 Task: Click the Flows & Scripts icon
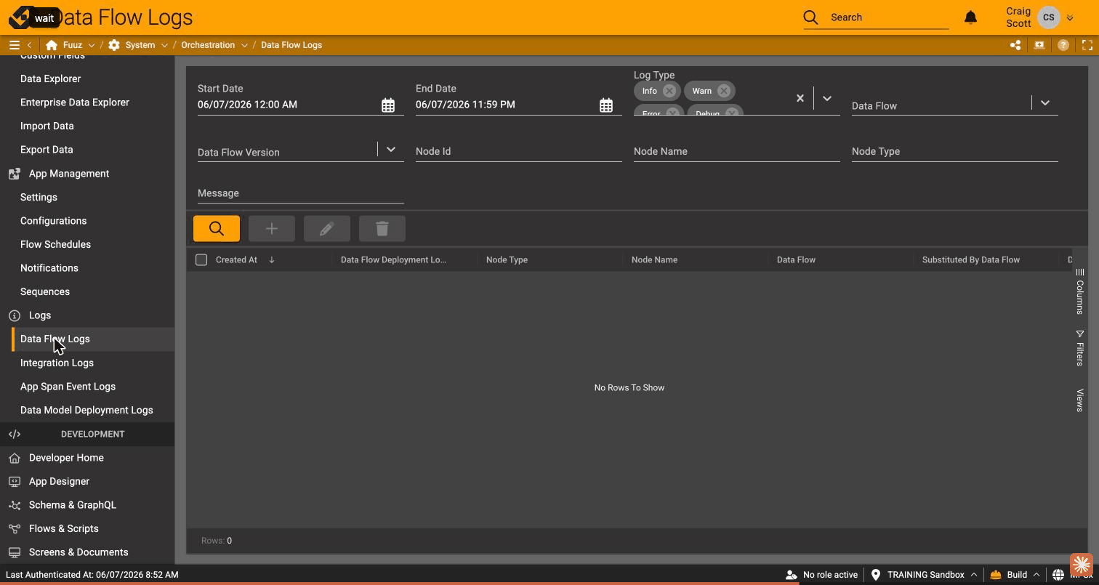point(15,529)
